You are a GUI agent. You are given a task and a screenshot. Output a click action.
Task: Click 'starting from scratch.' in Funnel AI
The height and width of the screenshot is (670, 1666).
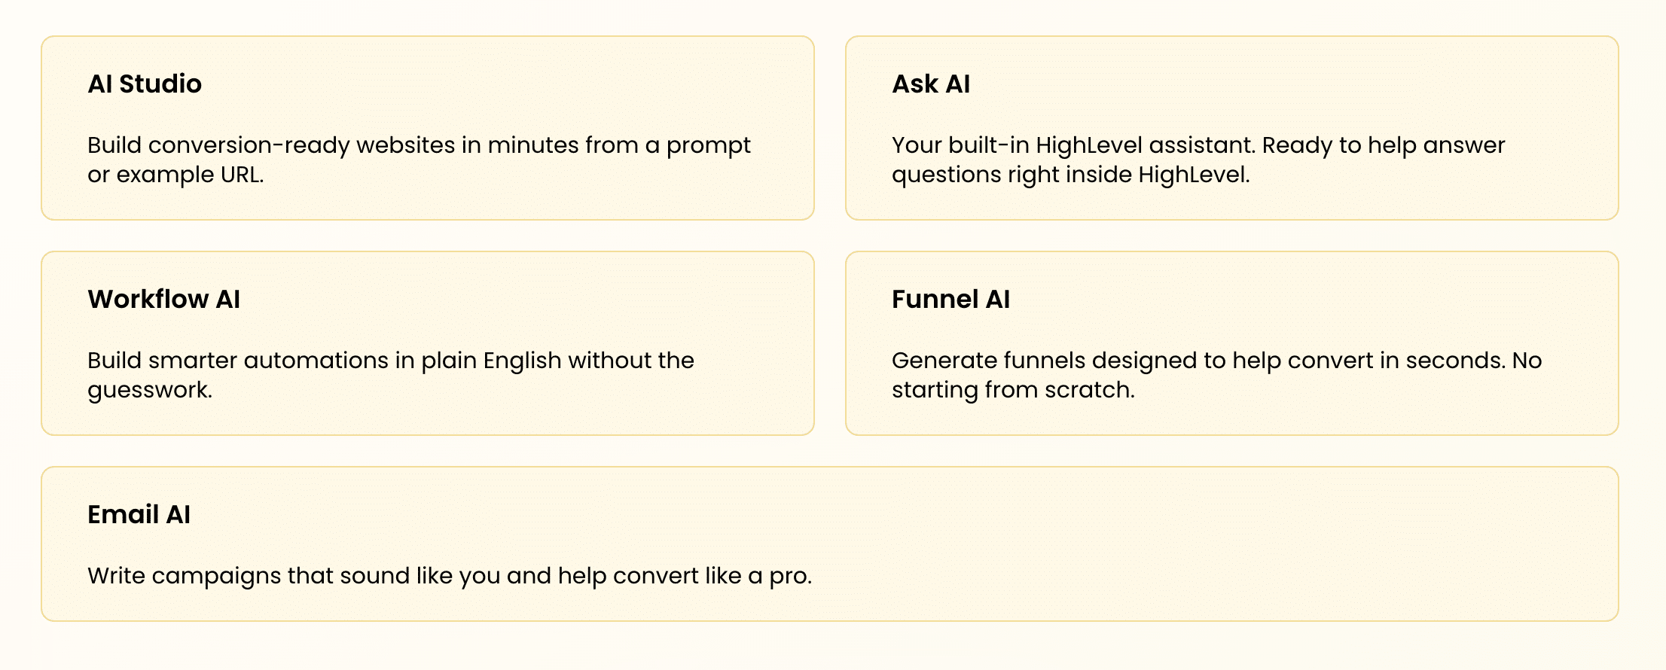(1013, 390)
